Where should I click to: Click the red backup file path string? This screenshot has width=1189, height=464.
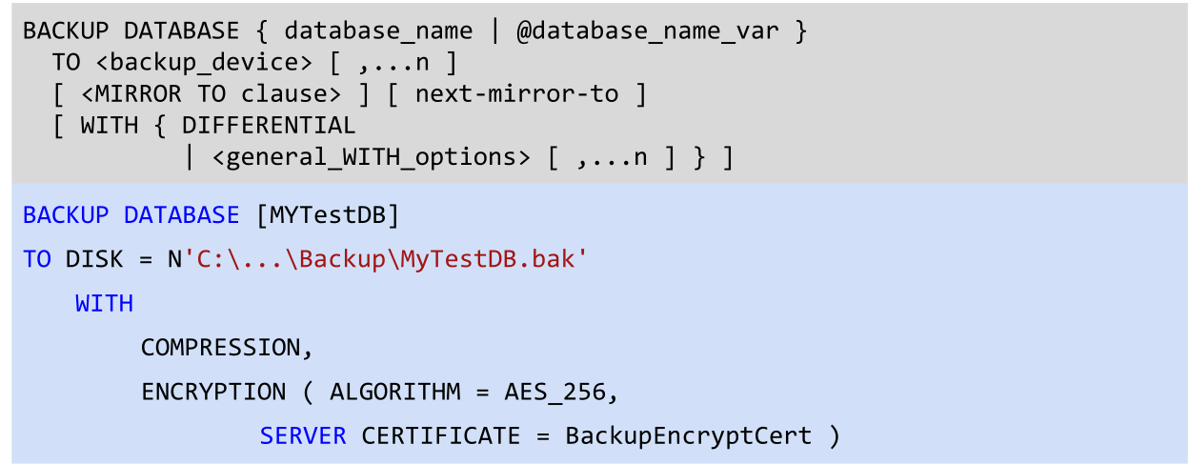tap(392, 259)
